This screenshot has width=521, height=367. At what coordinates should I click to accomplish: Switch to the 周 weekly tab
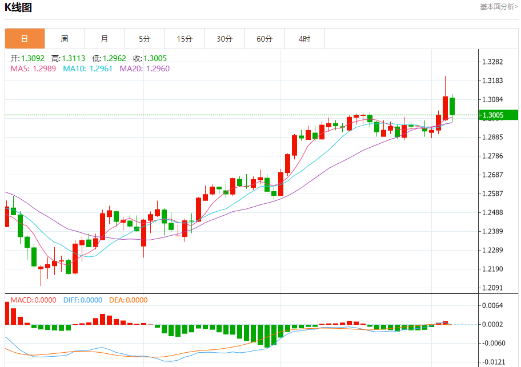coord(65,39)
